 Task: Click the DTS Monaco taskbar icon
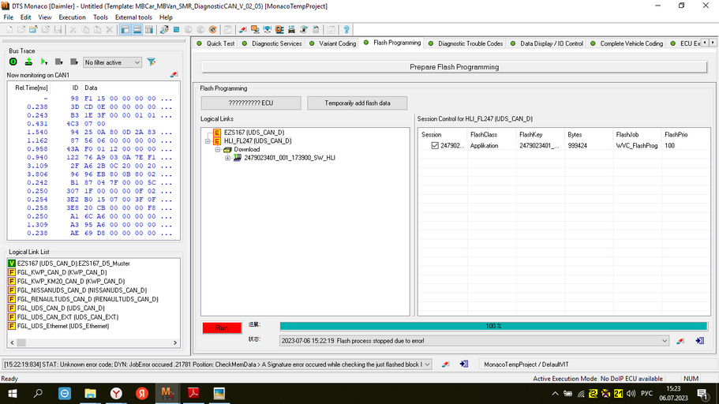tap(167, 394)
